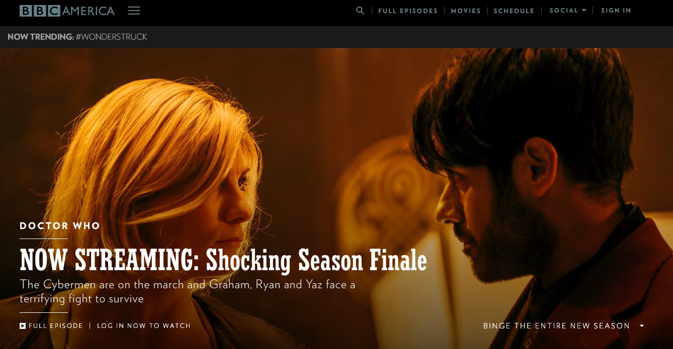This screenshot has width=673, height=349.
Task: Open the hamburger navigation menu
Action: coord(134,11)
